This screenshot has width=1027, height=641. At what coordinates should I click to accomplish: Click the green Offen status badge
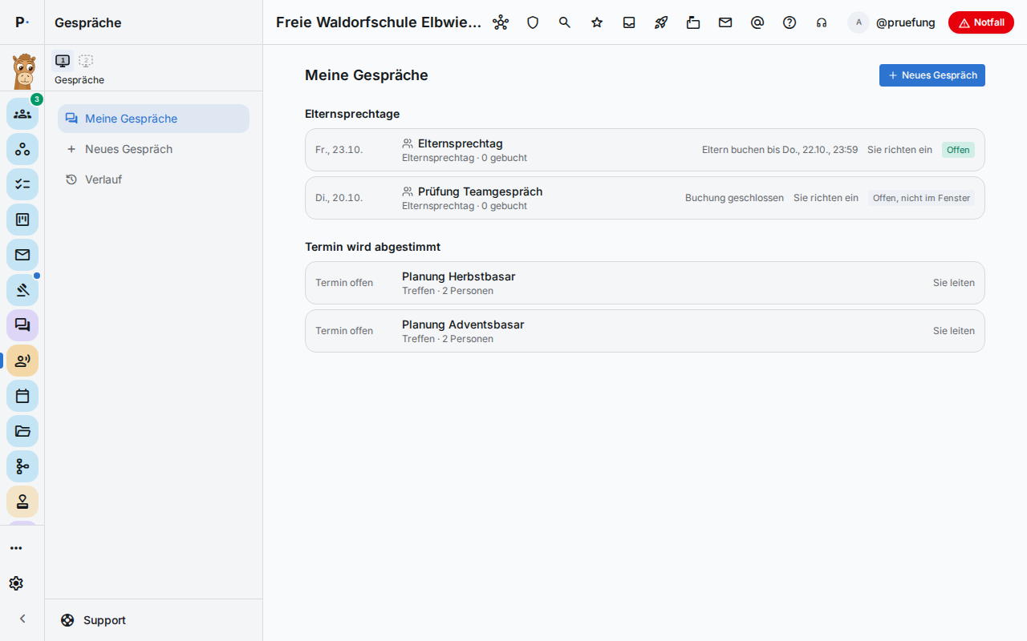coord(958,150)
